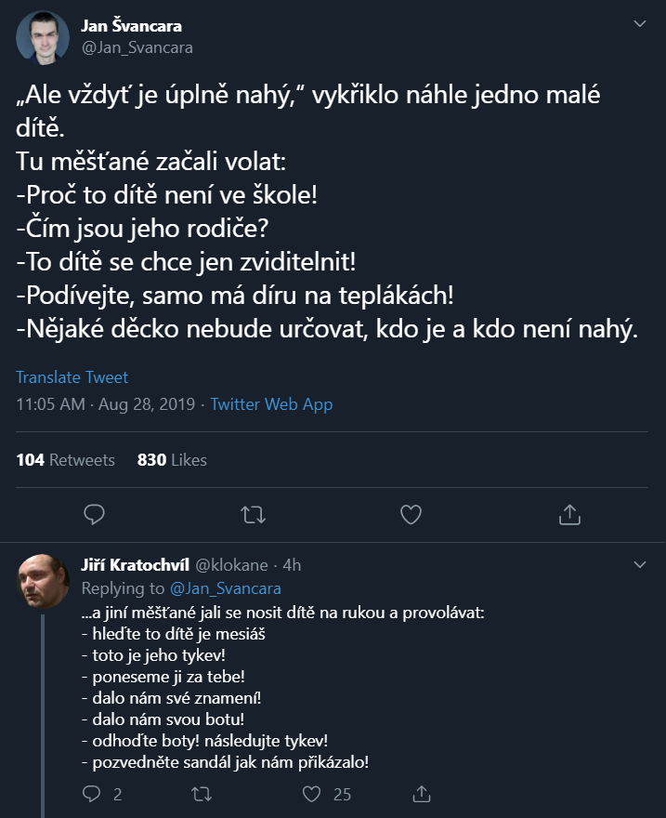Image resolution: width=666 pixels, height=818 pixels.
Task: Expand options chevron on Jiří Kratochvíl's reply
Action: (x=640, y=564)
